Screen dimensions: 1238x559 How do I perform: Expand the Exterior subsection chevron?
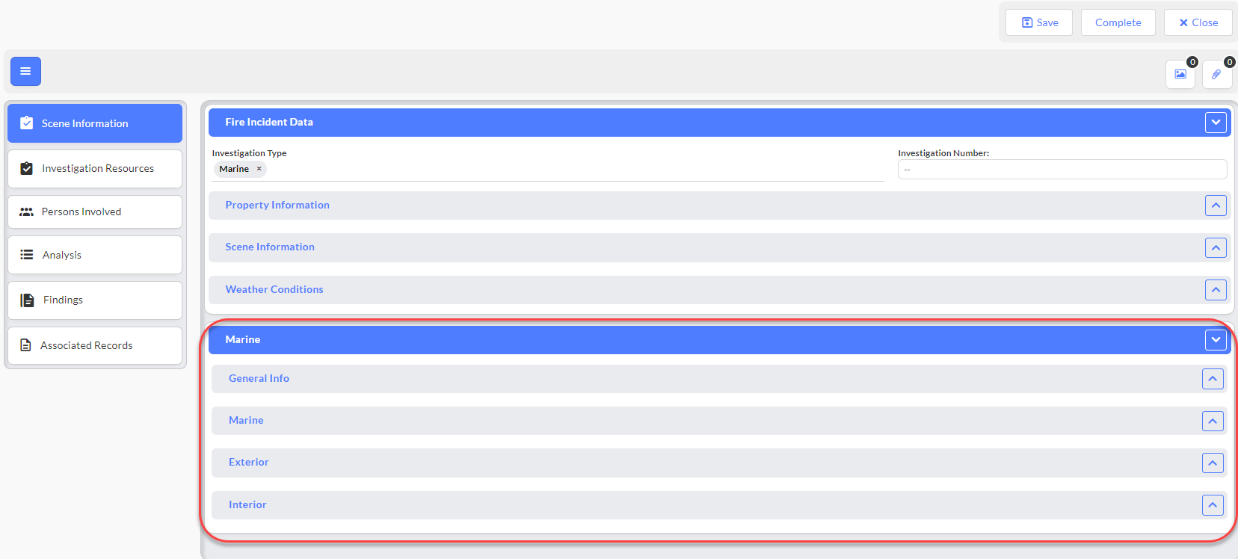(1213, 463)
